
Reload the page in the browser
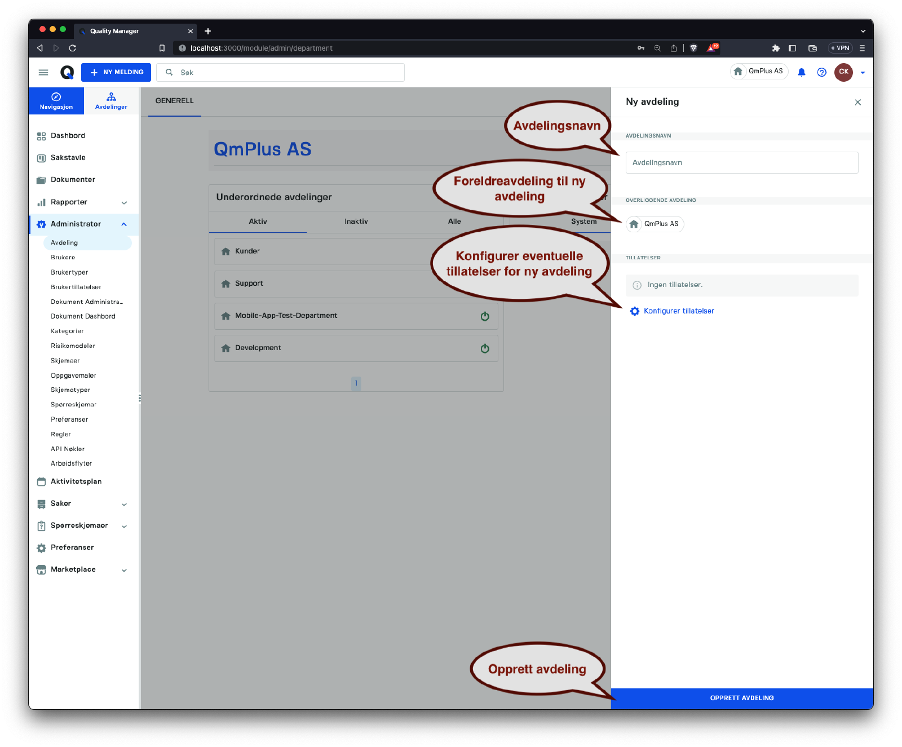72,48
